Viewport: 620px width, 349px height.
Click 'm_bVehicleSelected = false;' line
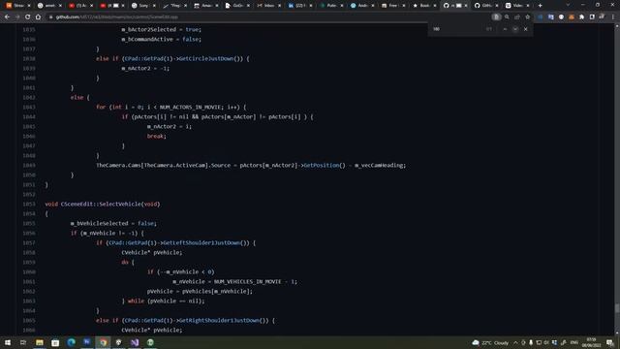pyautogui.click(x=113, y=224)
